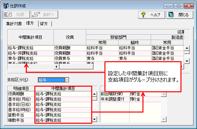Click the upper table's horizontal scroll left arrow
This screenshot has width=197, height=129.
click(57, 66)
